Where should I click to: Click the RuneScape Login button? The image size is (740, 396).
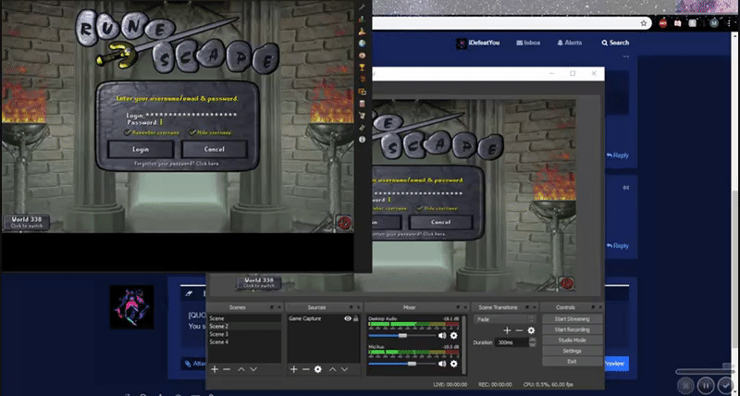141,149
